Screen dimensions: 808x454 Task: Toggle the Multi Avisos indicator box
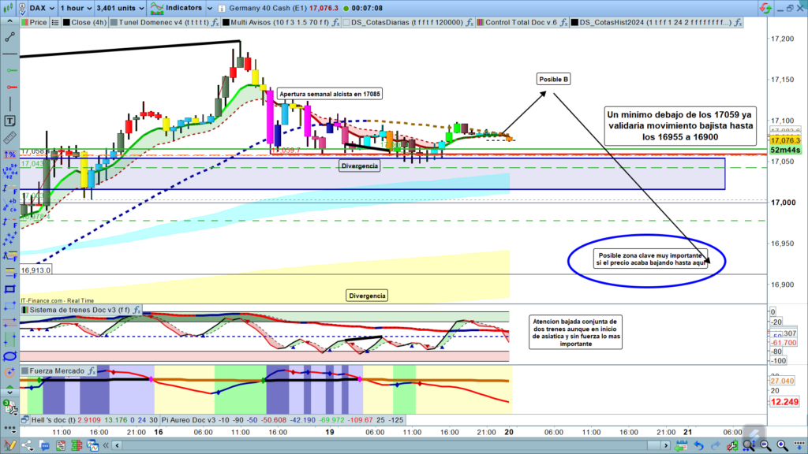pyautogui.click(x=225, y=23)
